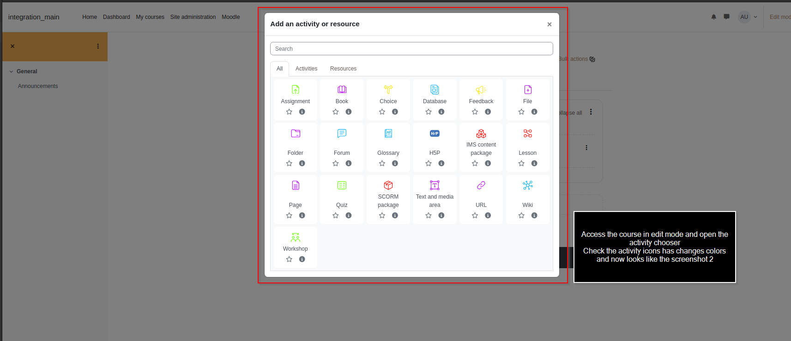Image resolution: width=791 pixels, height=341 pixels.
Task: Go to Dashboard in the top navigation
Action: [116, 17]
